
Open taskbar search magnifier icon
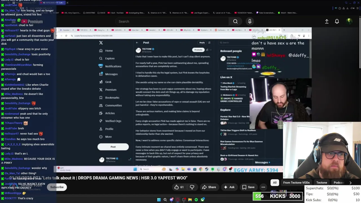(x=165, y=200)
